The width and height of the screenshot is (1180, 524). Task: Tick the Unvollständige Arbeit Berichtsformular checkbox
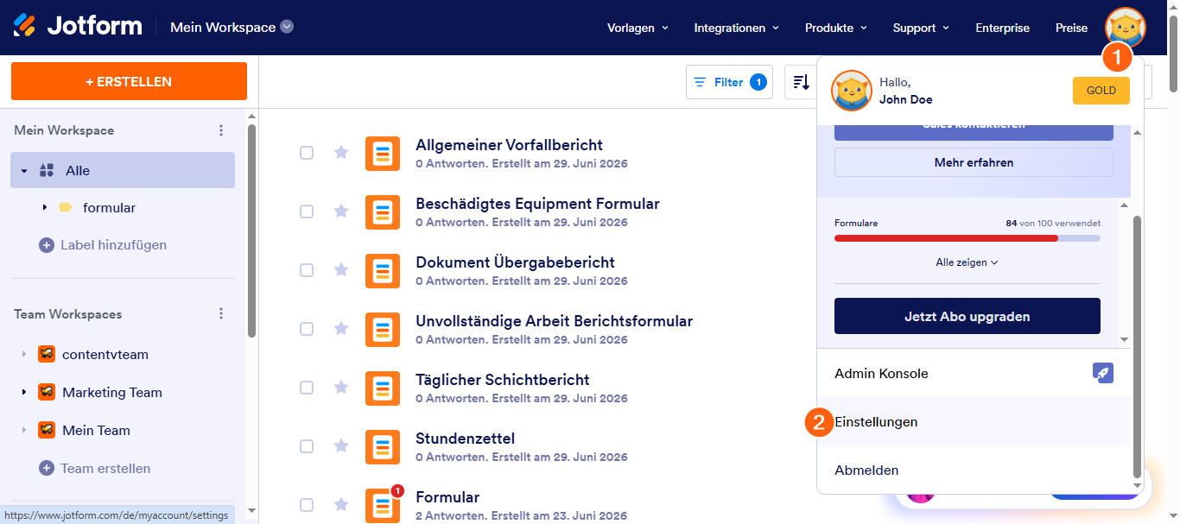tap(307, 329)
